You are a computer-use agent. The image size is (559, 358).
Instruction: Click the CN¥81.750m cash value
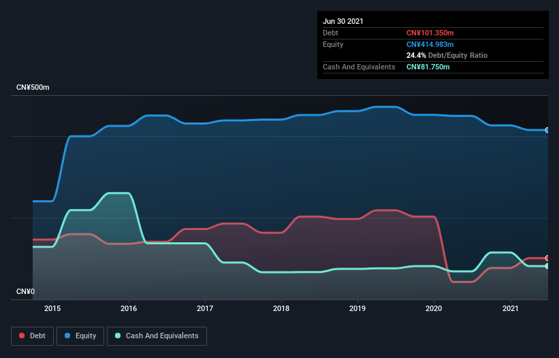tap(428, 67)
